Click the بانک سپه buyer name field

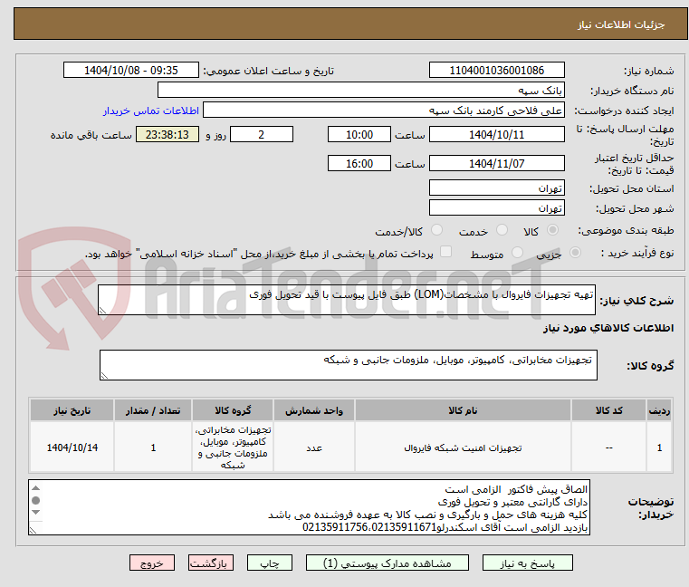(x=360, y=91)
